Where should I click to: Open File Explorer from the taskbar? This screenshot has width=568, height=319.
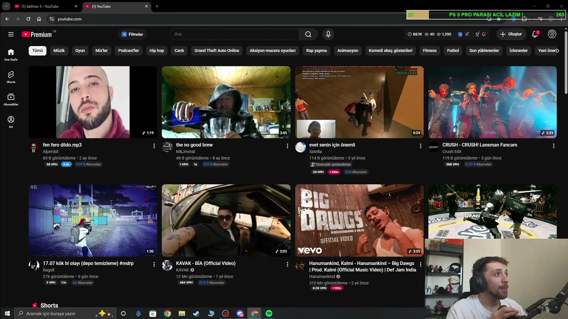[x=181, y=313]
